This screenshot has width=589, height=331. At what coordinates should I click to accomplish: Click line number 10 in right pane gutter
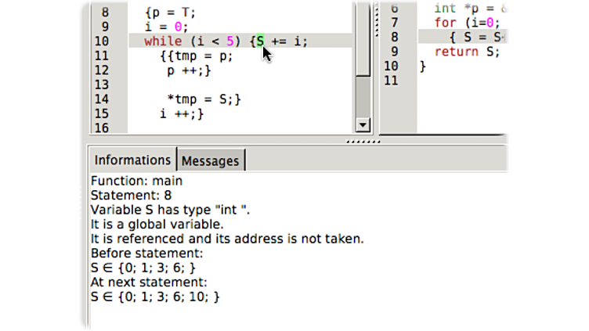tap(391, 67)
